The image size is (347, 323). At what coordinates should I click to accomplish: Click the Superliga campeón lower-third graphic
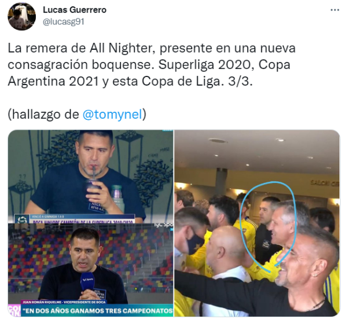pos(75,218)
